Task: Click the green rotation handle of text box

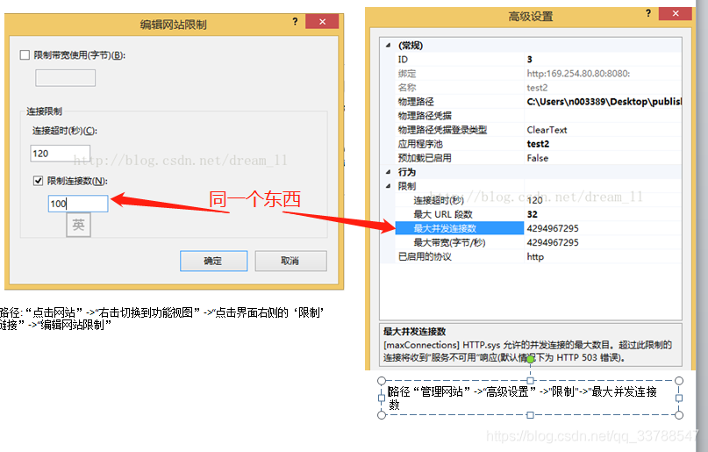Action: pos(531,360)
